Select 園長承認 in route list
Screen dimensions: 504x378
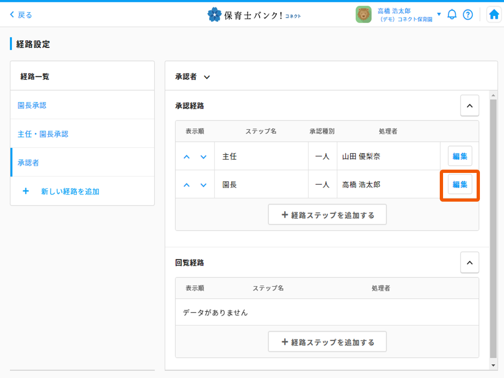(32, 105)
